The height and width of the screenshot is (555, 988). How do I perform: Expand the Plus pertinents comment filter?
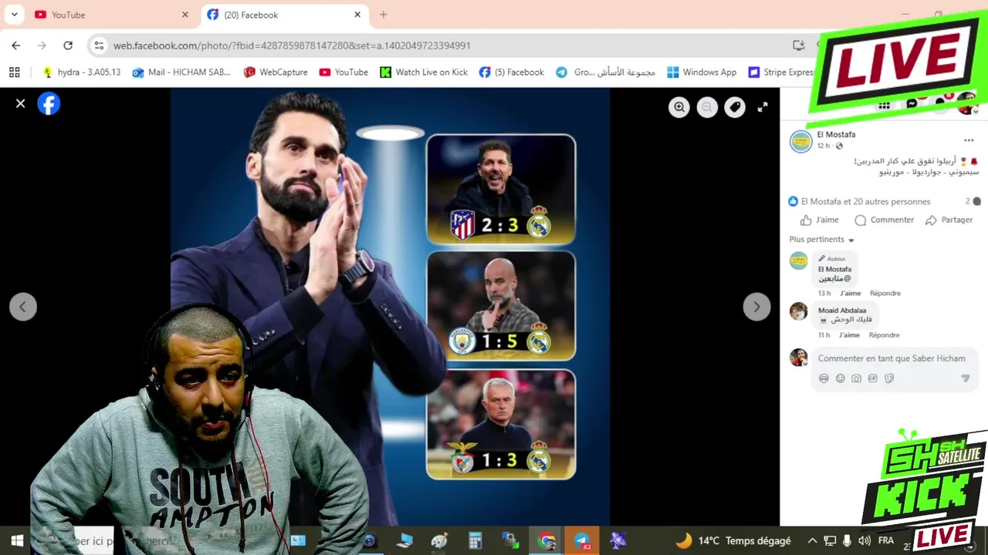821,240
